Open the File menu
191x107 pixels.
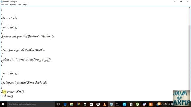click(x=2, y=5)
